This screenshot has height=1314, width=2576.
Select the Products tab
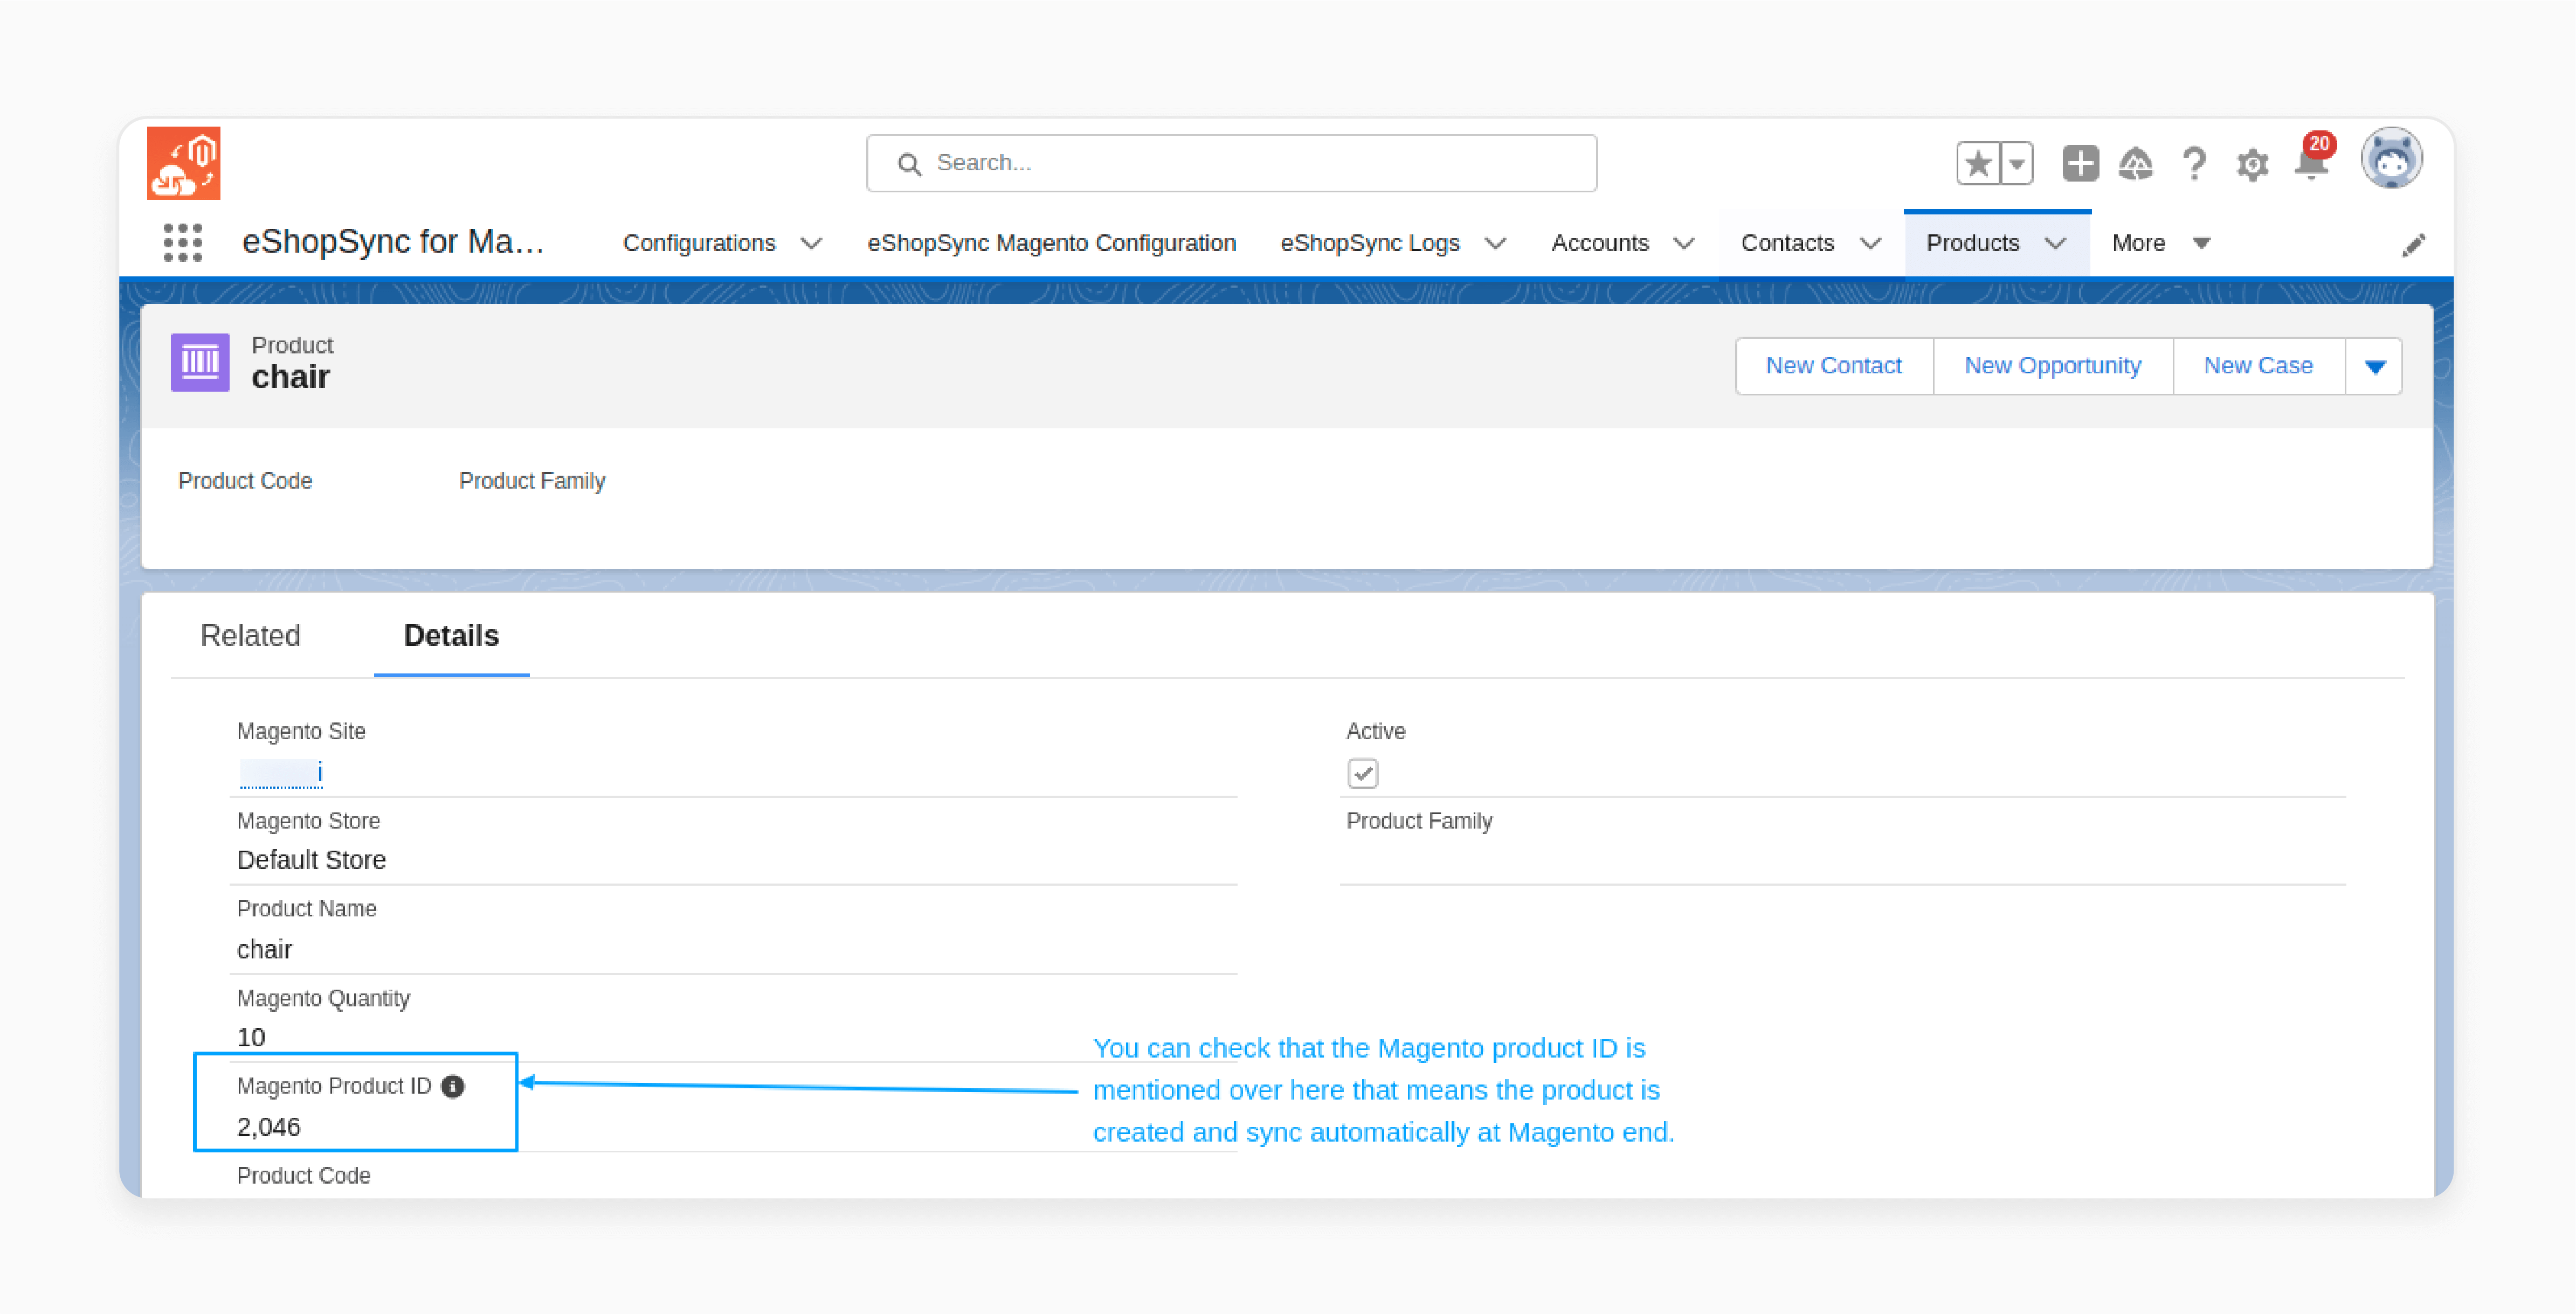point(1972,244)
